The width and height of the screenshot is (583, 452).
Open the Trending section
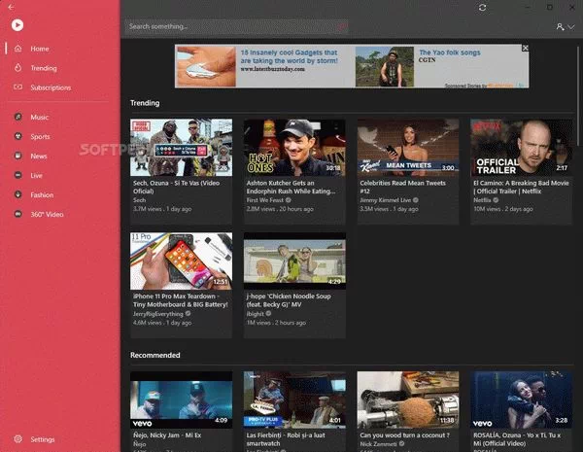point(43,68)
